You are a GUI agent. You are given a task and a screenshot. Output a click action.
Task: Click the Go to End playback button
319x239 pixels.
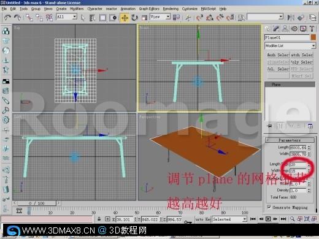coord(283,219)
